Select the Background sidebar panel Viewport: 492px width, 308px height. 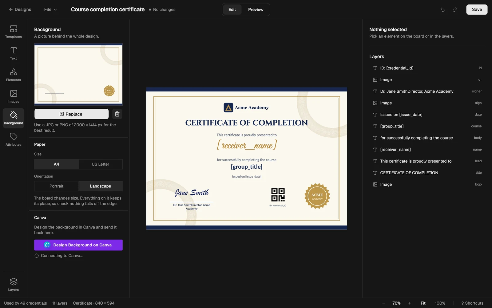[14, 118]
